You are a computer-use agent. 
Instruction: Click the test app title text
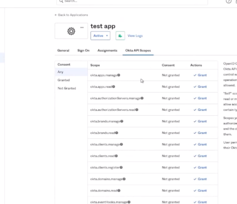103,26
